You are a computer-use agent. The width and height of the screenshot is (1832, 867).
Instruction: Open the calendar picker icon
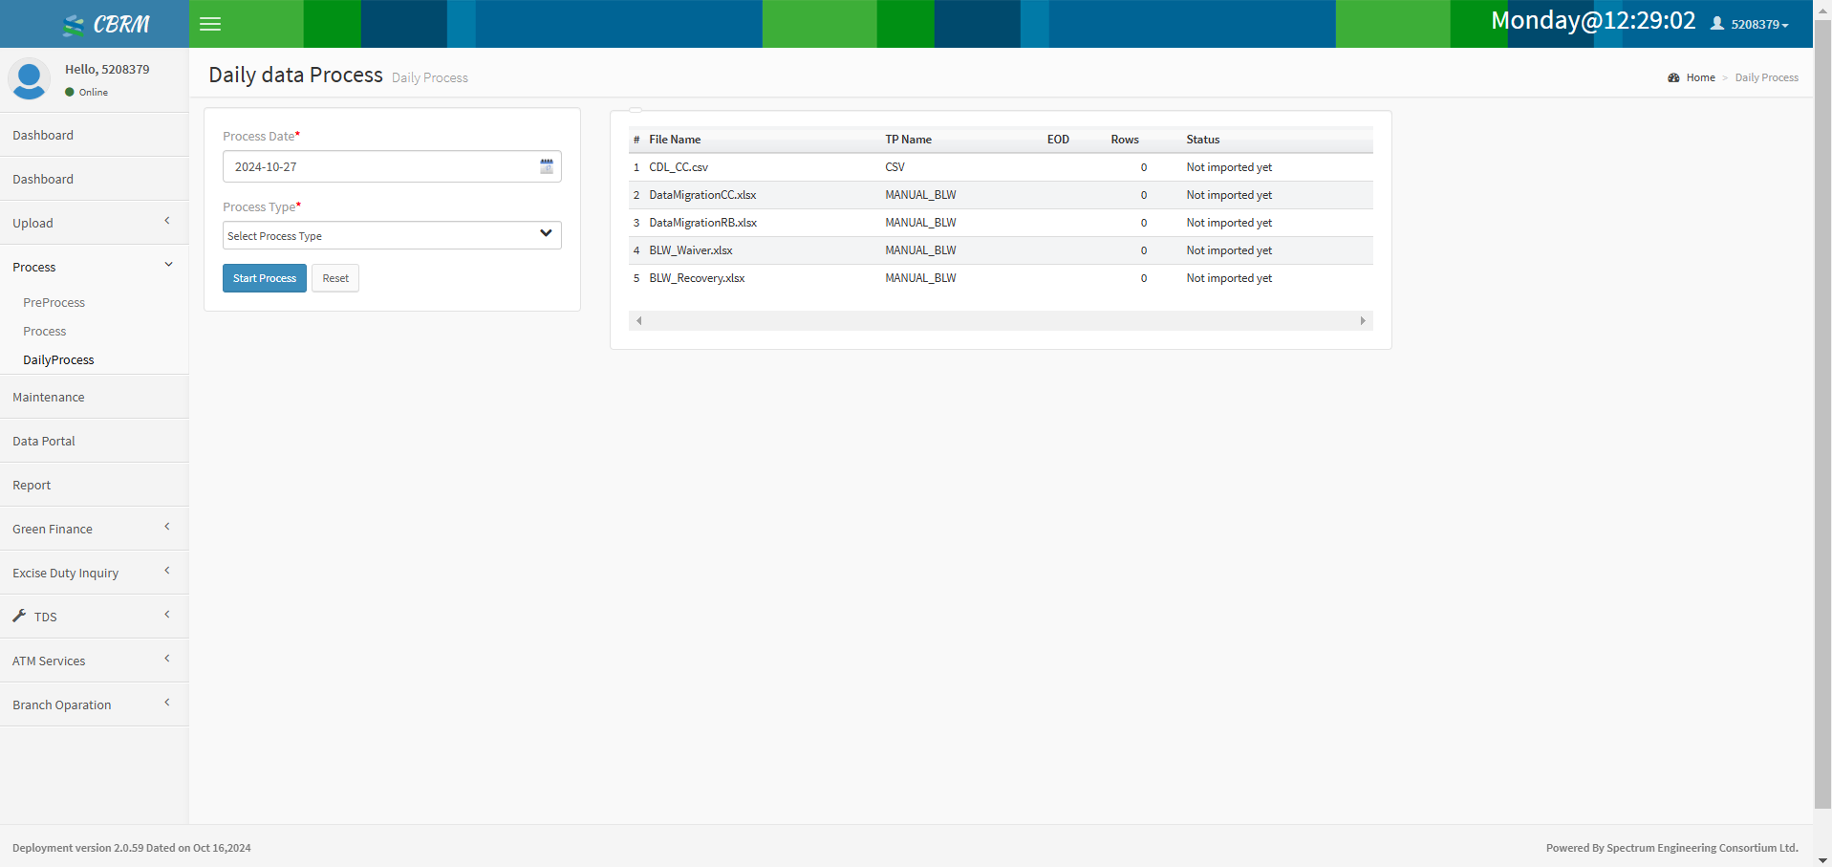[547, 166]
